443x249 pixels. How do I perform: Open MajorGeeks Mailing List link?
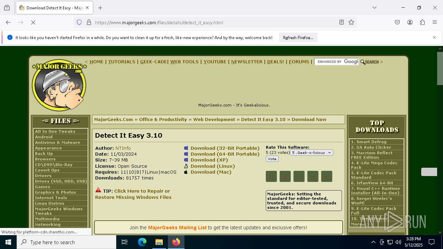[177, 228]
